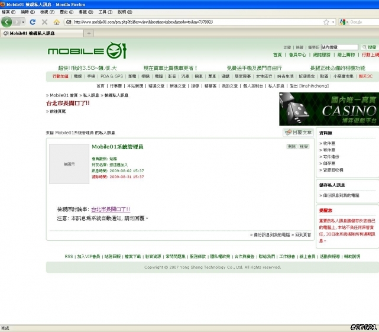This screenshot has width=379, height=332.
Task: Click the RSS footer link
Action: click(x=69, y=256)
